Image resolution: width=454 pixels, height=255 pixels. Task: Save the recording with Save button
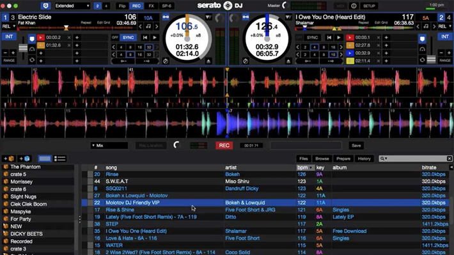[x=356, y=145]
